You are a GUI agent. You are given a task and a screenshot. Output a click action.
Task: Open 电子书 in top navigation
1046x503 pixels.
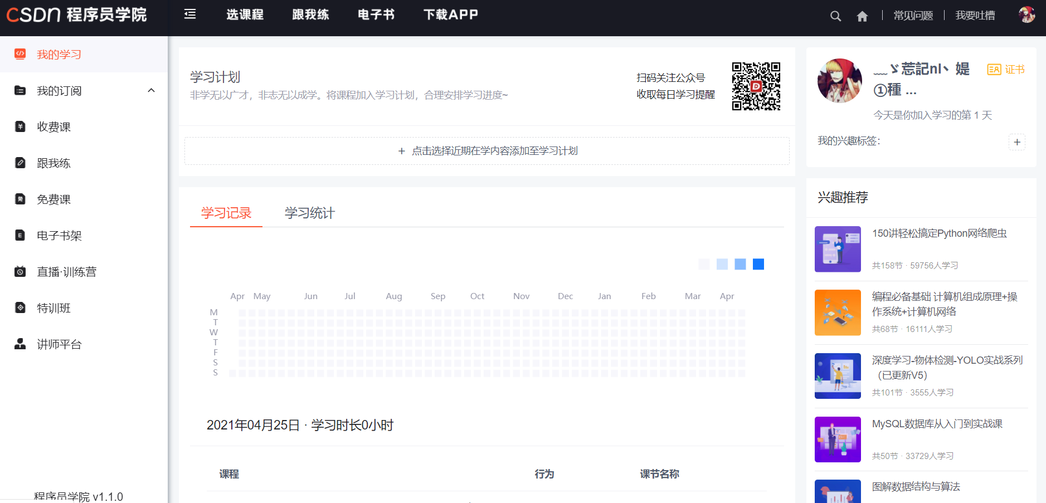pos(376,14)
